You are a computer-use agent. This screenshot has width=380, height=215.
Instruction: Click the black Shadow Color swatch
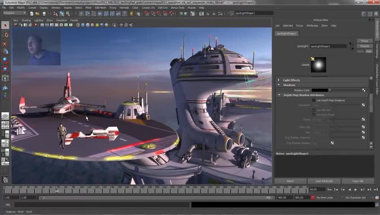[320, 90]
